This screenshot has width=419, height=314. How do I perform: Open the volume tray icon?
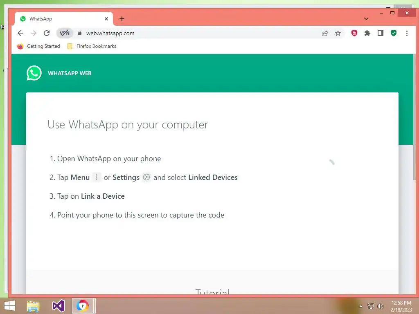tap(380, 306)
